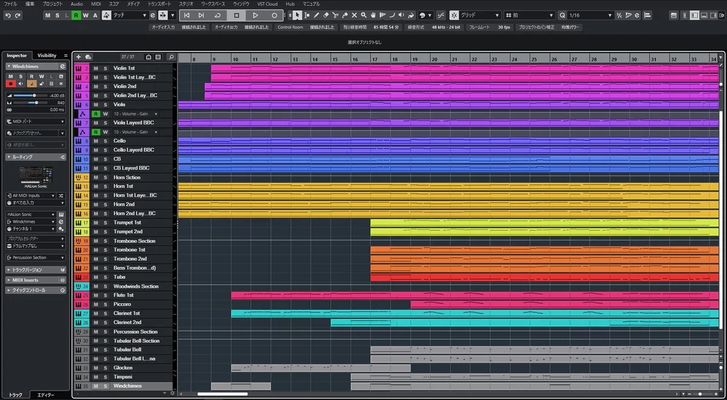Open the HALion Sonic output routing dropdown

click(32, 214)
